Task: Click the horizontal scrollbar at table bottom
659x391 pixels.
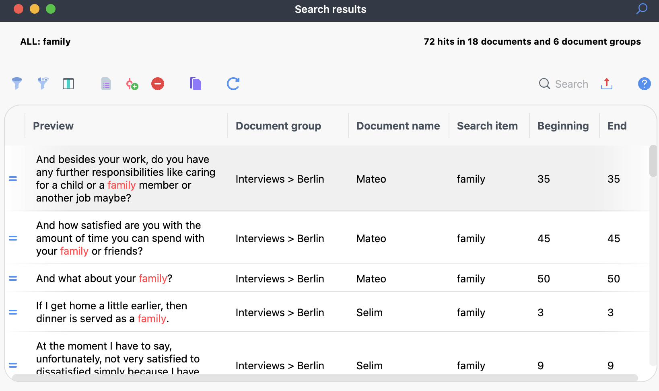Action: click(325, 378)
